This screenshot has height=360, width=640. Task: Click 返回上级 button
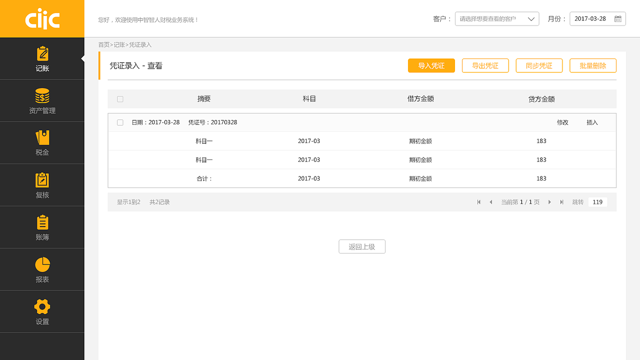pyautogui.click(x=362, y=246)
